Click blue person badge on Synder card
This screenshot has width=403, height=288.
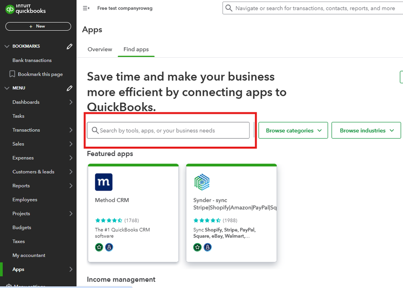pyautogui.click(x=208, y=247)
